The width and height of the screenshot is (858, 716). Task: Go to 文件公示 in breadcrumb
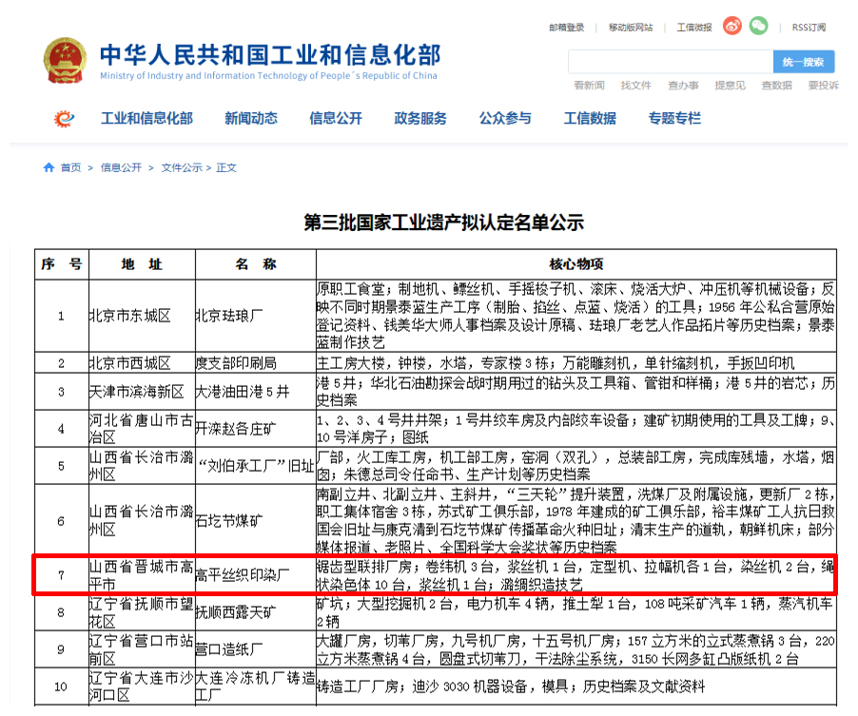click(x=182, y=167)
